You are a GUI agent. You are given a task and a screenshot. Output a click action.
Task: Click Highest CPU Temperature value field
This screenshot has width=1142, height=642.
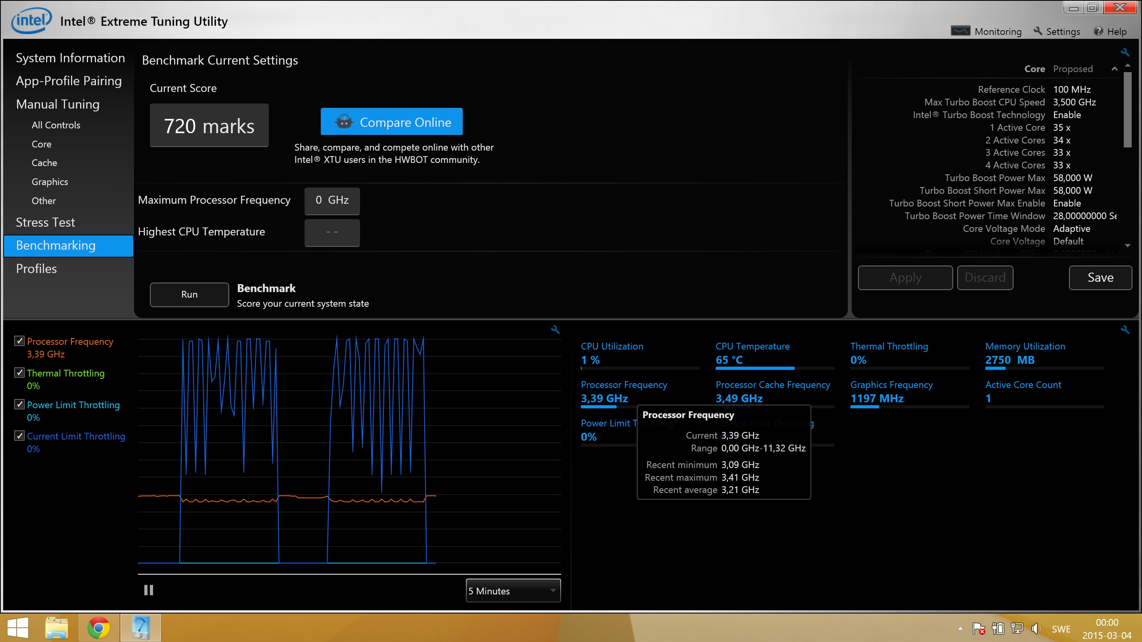point(332,232)
